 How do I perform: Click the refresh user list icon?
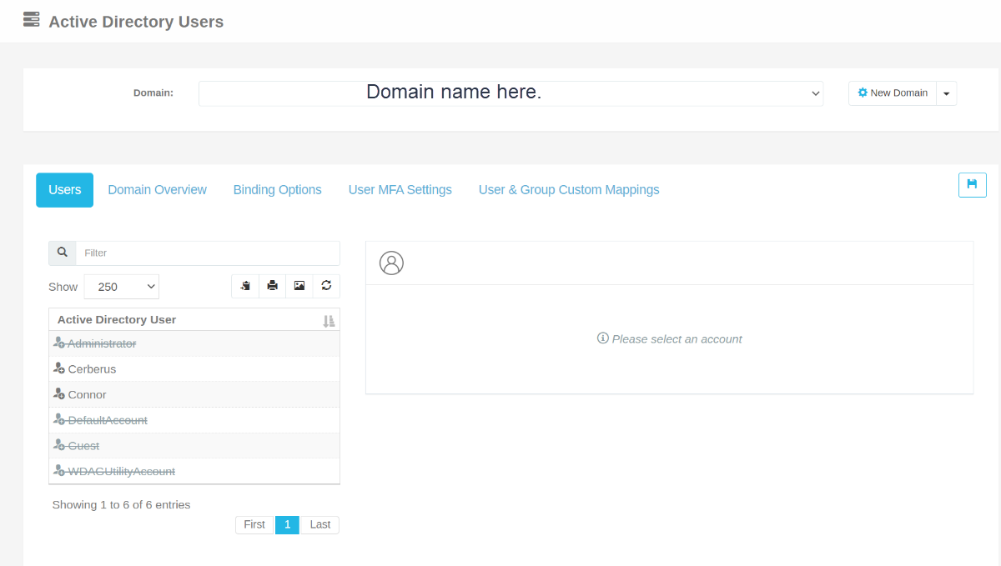326,286
